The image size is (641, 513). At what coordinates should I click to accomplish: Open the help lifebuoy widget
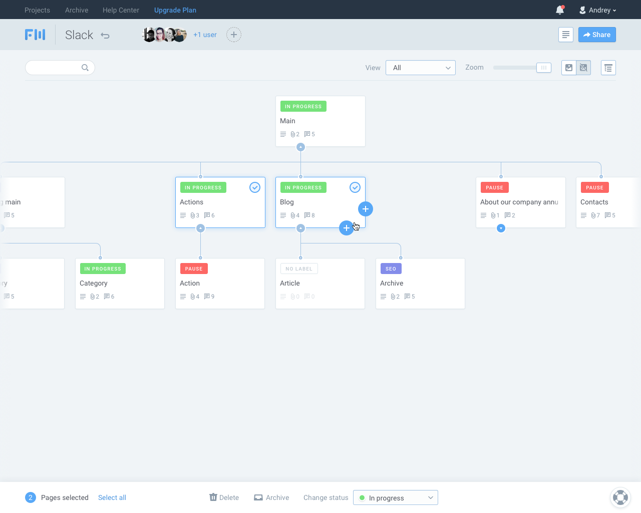pyautogui.click(x=620, y=497)
